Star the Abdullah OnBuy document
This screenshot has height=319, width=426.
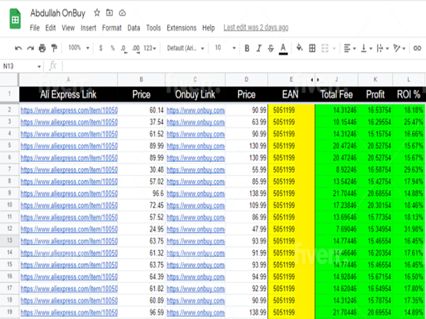97,13
